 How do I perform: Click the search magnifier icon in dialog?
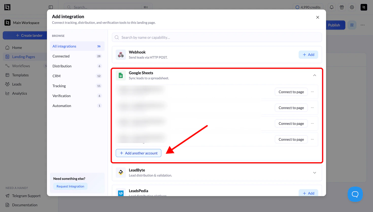(117, 37)
